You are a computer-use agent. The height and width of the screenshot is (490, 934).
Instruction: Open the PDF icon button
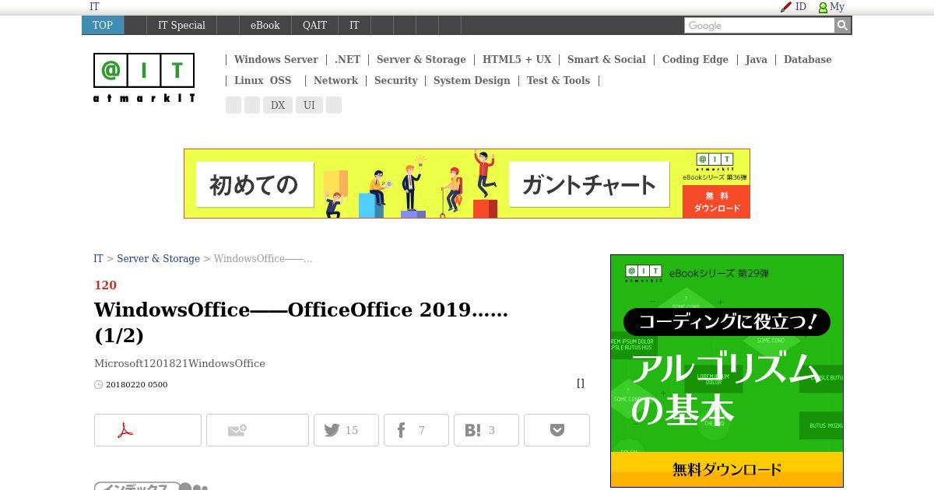[148, 430]
